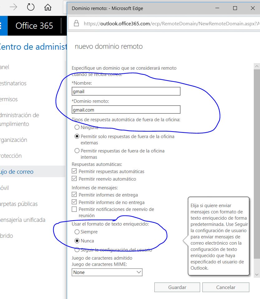Viewport: 260px width, 299px height.
Task: Click the scrollbar down arrow
Action: coord(257,274)
